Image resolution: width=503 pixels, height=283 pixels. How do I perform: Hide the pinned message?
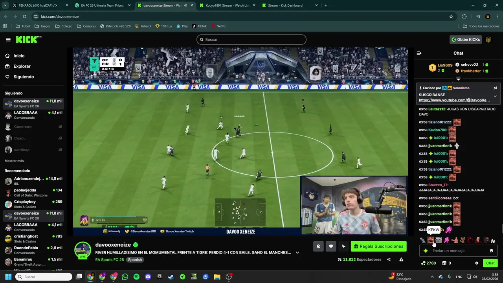tap(495, 88)
